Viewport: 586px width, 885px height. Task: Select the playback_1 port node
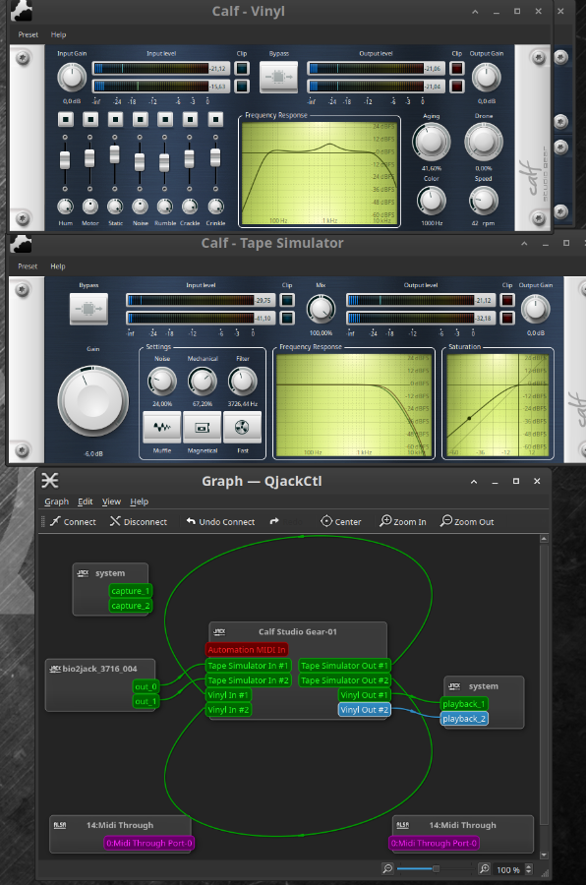(463, 704)
